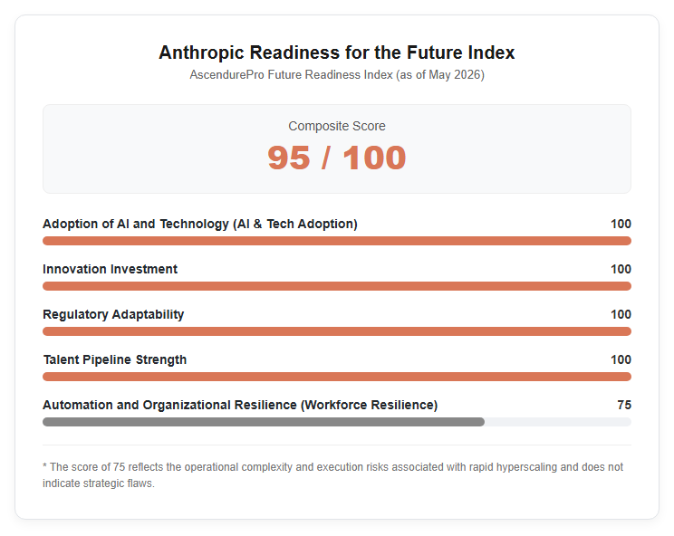Image resolution: width=674 pixels, height=536 pixels.
Task: Click the Anthropic Readiness for the Future Index title
Action: click(337, 53)
